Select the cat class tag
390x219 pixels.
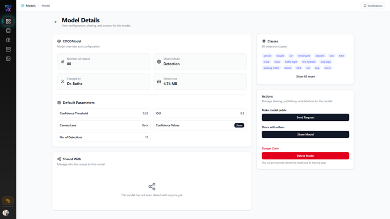pyautogui.click(x=308, y=68)
